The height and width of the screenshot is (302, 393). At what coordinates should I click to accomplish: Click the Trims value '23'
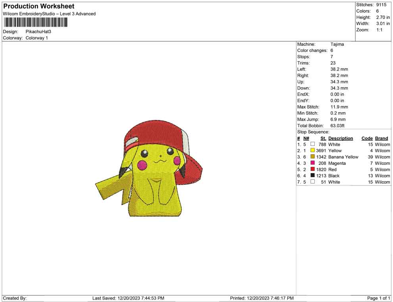pyautogui.click(x=333, y=63)
